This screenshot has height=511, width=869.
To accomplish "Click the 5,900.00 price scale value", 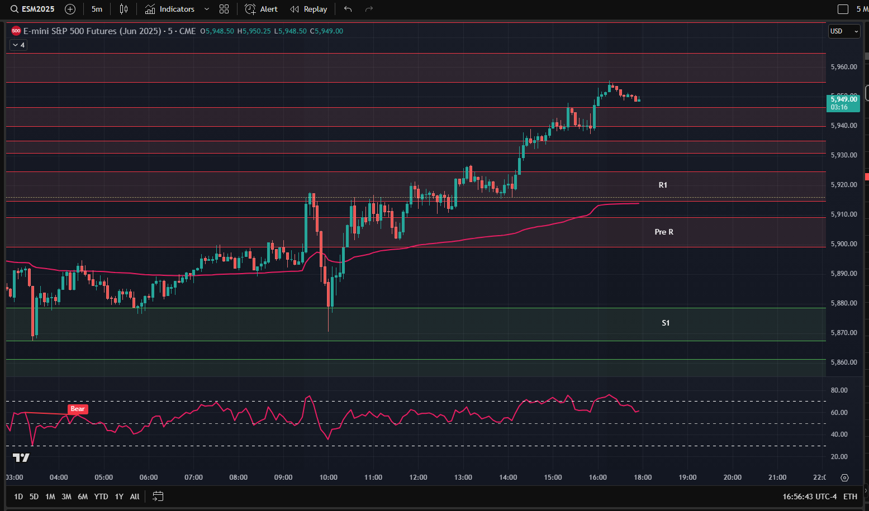I will click(844, 244).
